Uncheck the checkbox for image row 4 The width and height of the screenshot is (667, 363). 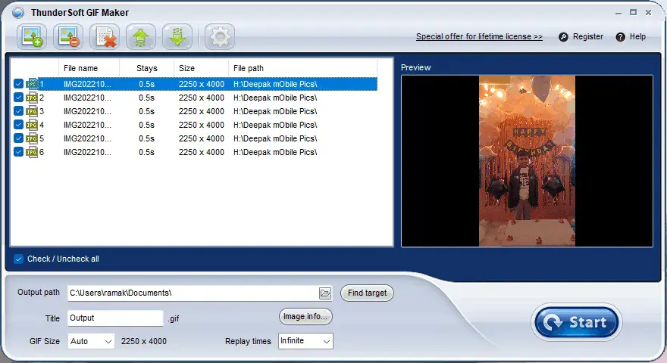[19, 125]
